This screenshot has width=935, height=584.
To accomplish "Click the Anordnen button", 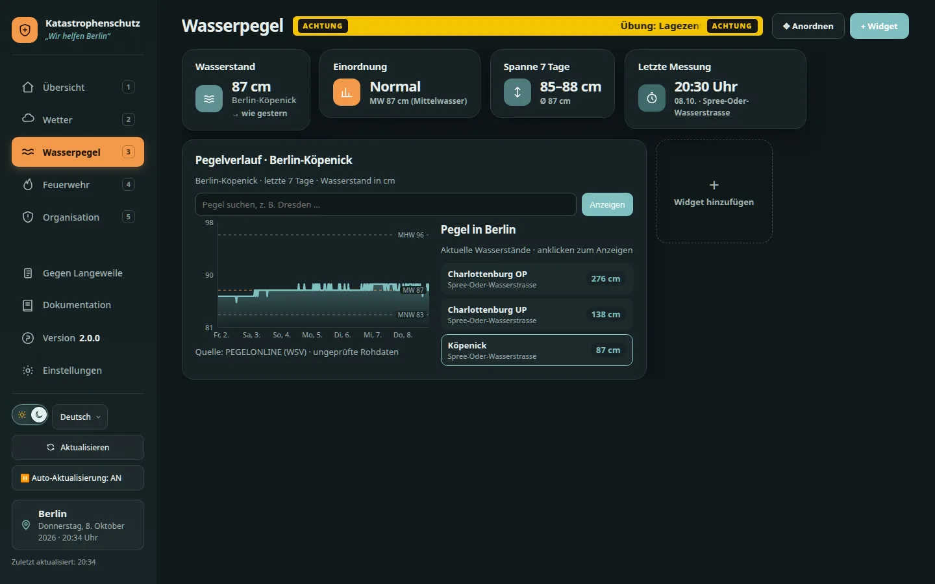I will (808, 26).
